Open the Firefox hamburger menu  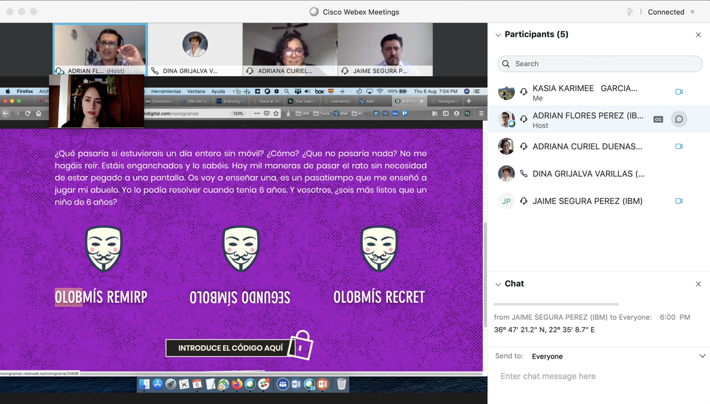[x=480, y=113]
